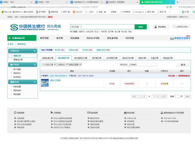
Task: Click the China Minsheng Bank logo
Action: click(x=28, y=27)
